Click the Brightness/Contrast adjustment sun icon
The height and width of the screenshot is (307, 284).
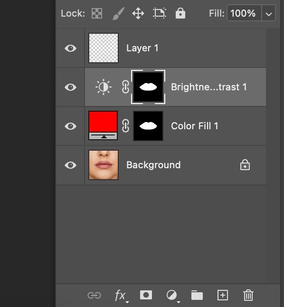click(x=104, y=87)
